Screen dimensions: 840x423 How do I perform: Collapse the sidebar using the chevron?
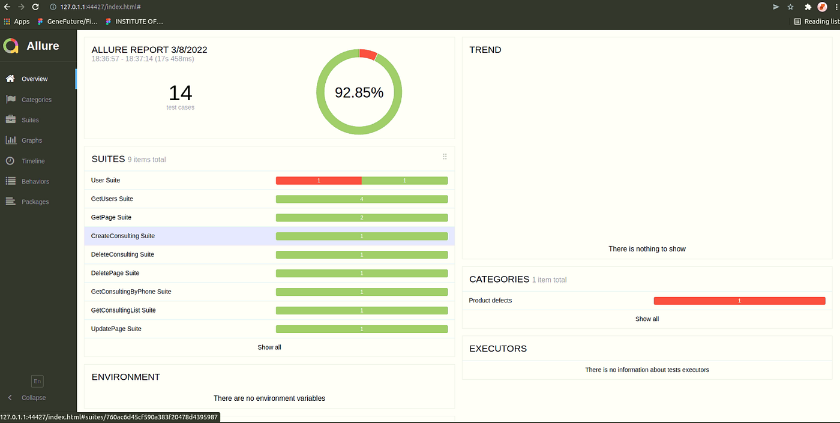tap(10, 397)
